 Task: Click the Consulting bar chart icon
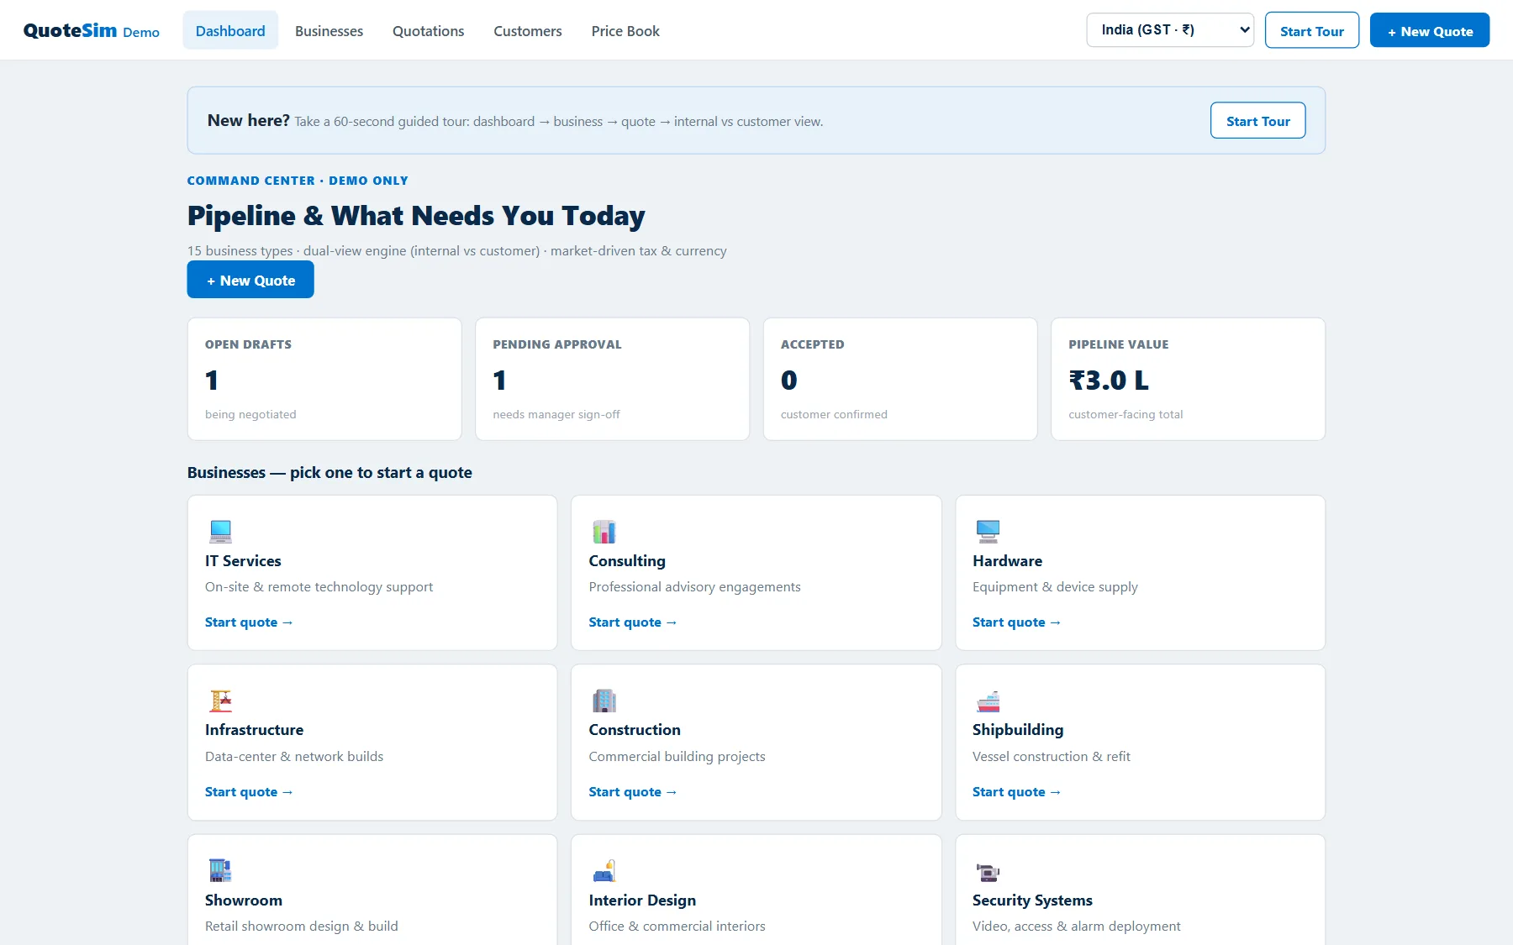[x=604, y=531]
